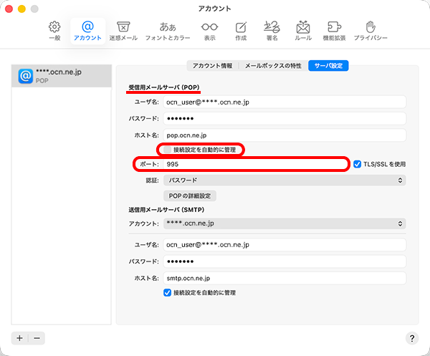Open the ルール rules pane
This screenshot has height=356, width=430.
[x=303, y=30]
